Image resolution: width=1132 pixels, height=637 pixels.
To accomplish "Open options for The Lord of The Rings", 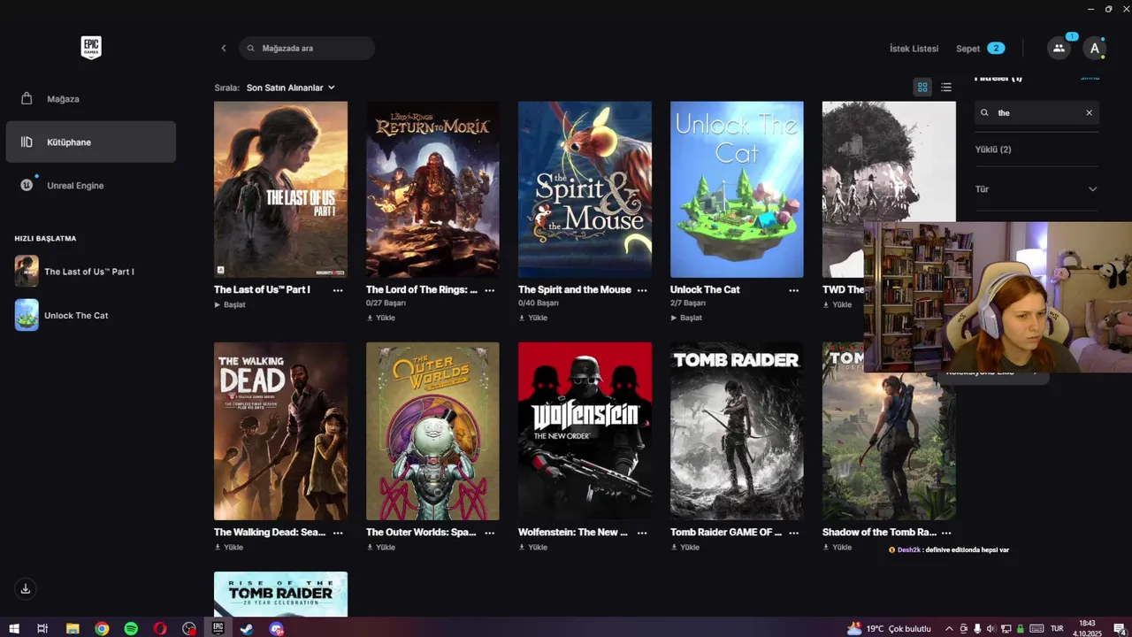I will [490, 290].
